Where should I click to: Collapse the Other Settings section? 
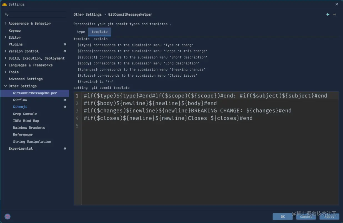coord(6,86)
